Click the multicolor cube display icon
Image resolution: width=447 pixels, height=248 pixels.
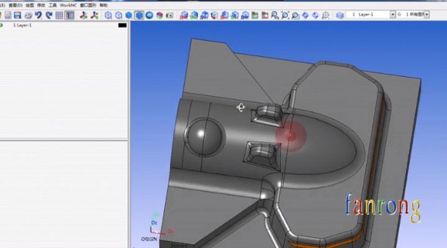coord(160,15)
